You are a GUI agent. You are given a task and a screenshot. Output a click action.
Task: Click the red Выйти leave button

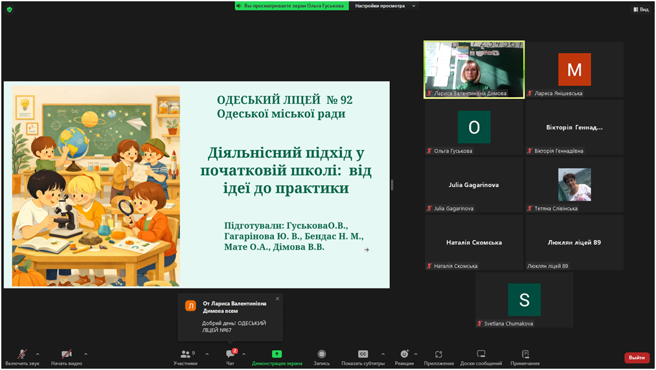637,358
